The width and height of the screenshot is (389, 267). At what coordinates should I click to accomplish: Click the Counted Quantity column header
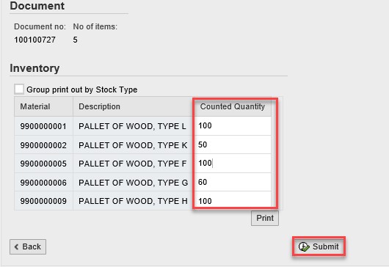233,106
